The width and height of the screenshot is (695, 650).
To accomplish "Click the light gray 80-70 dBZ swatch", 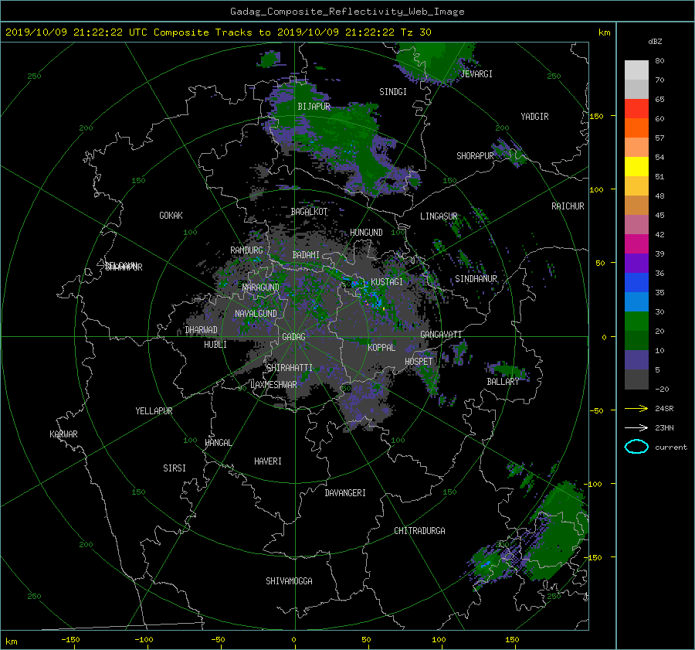I will pos(636,70).
